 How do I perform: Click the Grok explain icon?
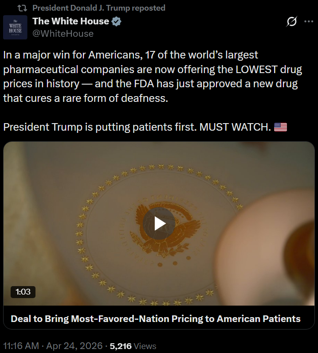(x=292, y=21)
